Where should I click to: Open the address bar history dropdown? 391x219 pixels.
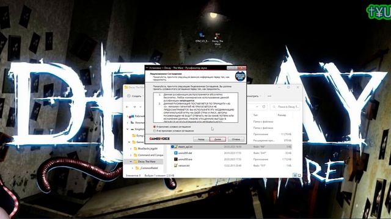click(257, 106)
